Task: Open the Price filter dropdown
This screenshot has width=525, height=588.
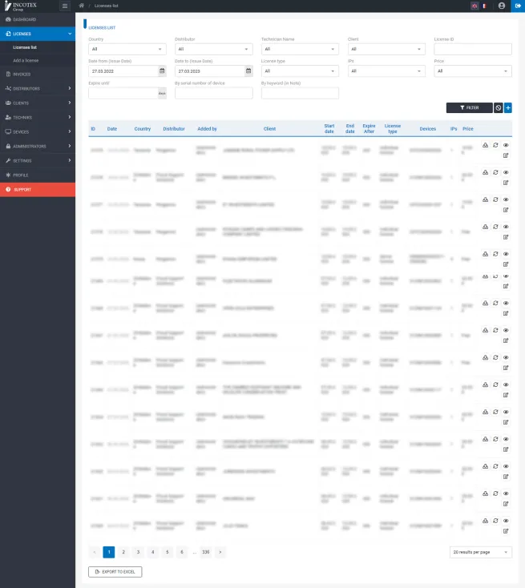Action: (x=473, y=70)
